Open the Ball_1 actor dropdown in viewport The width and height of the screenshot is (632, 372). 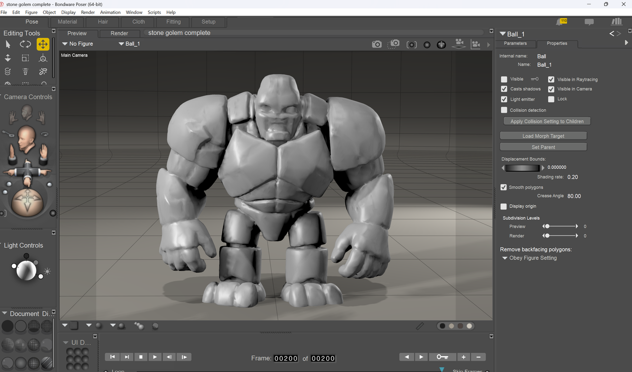(x=129, y=44)
